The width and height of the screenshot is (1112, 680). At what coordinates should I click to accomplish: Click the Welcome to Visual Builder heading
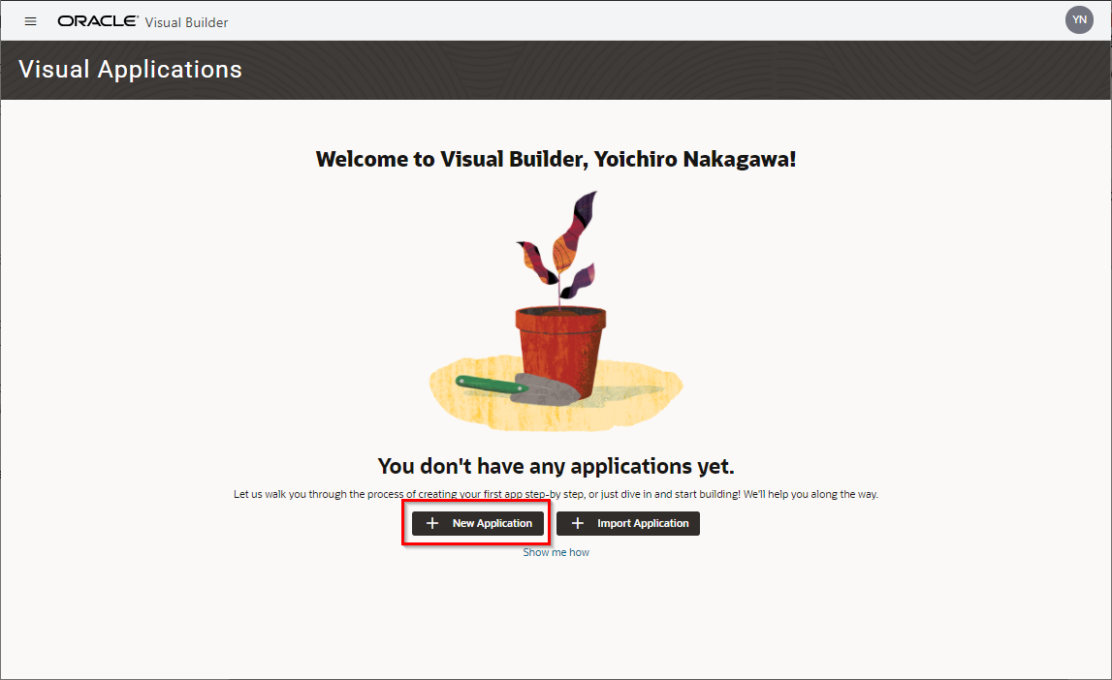click(556, 159)
